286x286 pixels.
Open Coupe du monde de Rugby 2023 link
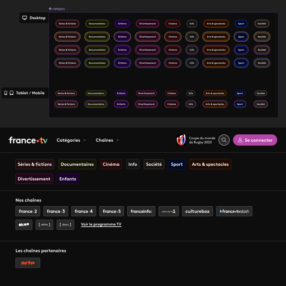tap(202, 140)
